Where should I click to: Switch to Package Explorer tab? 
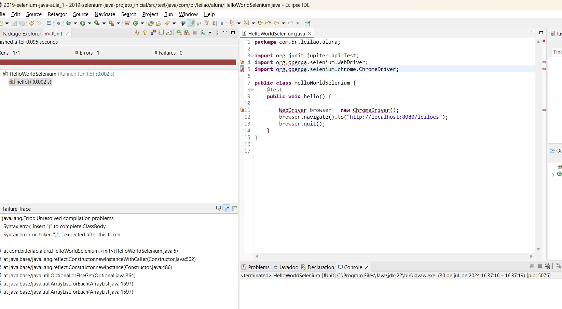tap(21, 33)
